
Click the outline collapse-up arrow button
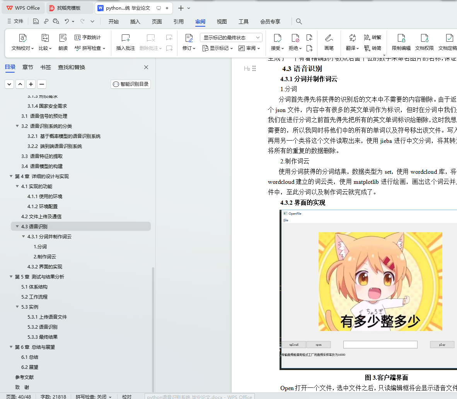(x=20, y=84)
